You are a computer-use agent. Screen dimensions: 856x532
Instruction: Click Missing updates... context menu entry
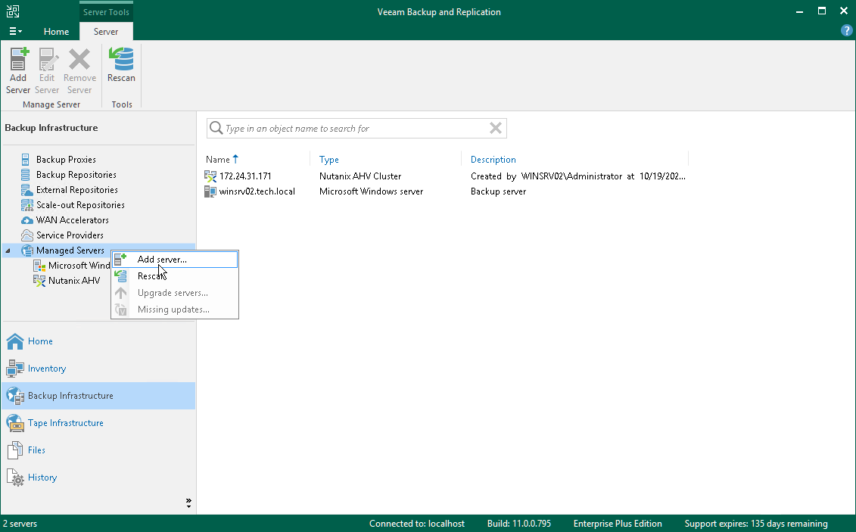coord(175,310)
